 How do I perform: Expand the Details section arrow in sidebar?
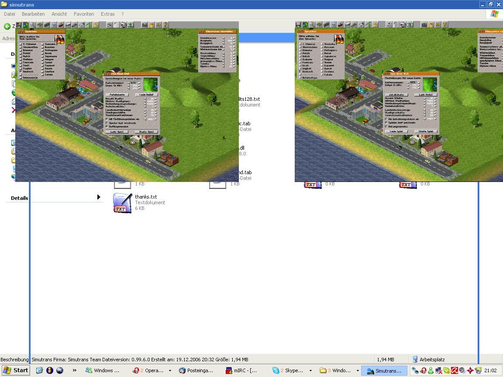pyautogui.click(x=98, y=198)
